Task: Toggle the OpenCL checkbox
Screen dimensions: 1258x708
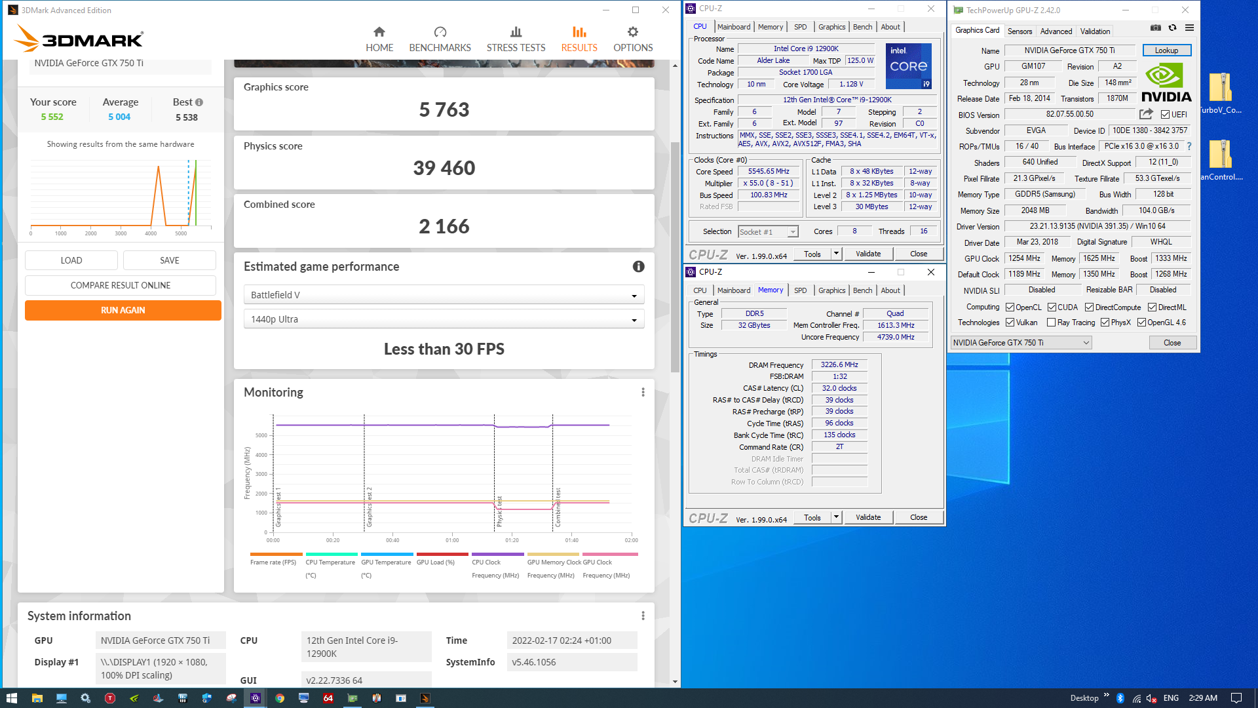Action: click(x=1010, y=307)
